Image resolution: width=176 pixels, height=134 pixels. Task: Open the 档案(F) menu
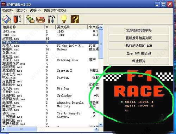pos(7,11)
